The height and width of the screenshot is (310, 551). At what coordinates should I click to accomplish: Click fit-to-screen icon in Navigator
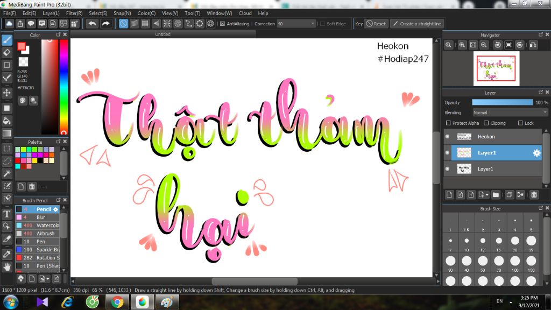point(473,45)
